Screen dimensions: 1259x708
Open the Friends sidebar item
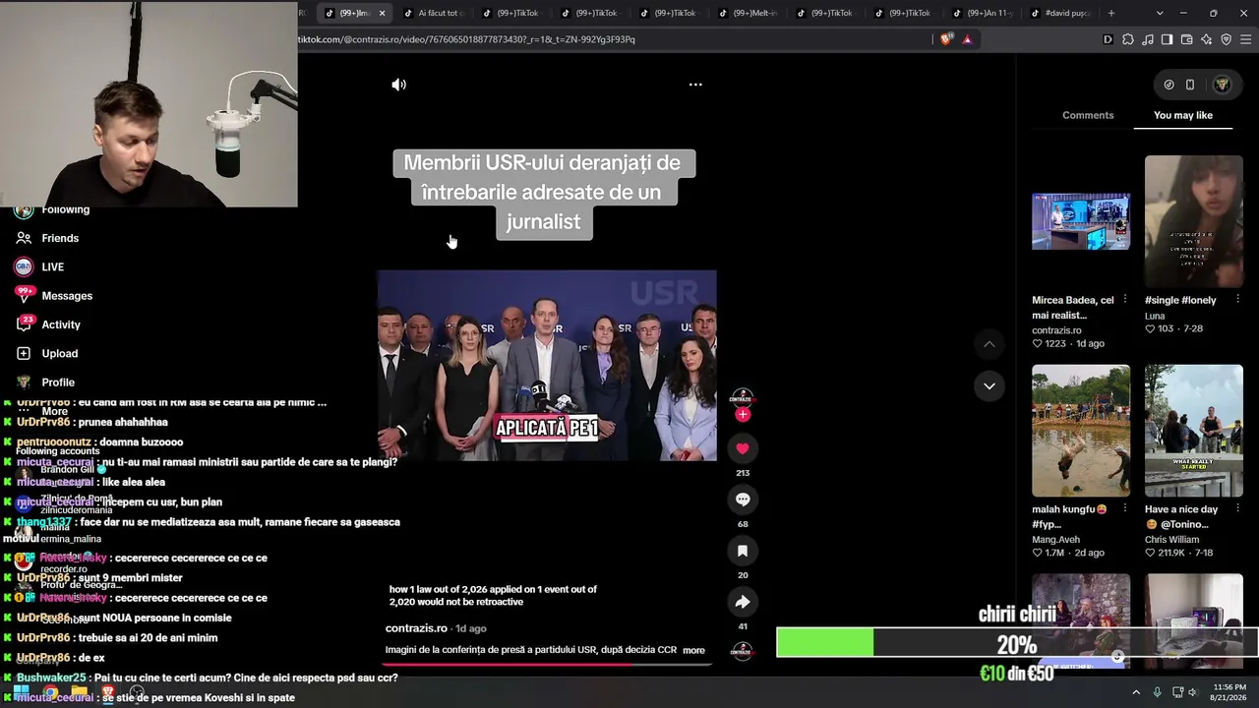pyautogui.click(x=60, y=238)
